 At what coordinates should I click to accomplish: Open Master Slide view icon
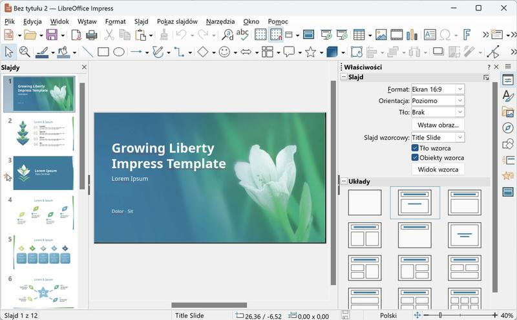[309, 35]
